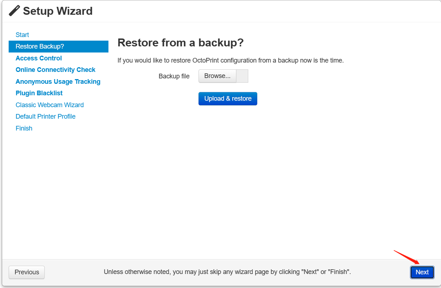
Task: Go to the Finish step in sidebar
Action: coord(24,128)
